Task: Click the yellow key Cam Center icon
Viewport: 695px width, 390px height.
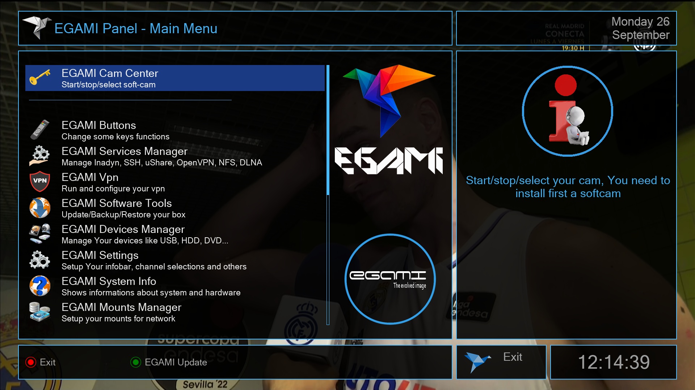Action: tap(40, 77)
